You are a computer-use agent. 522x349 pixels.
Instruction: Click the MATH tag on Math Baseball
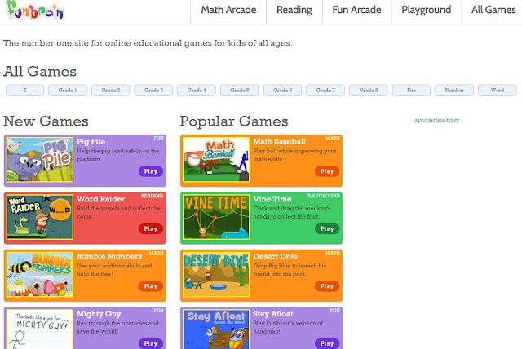coord(333,139)
